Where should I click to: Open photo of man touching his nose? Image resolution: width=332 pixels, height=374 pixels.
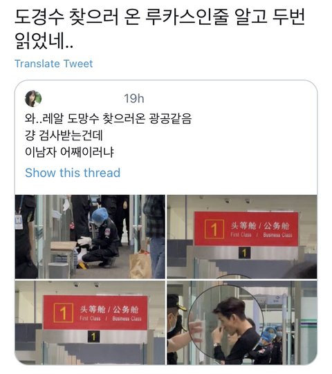pos(242,322)
